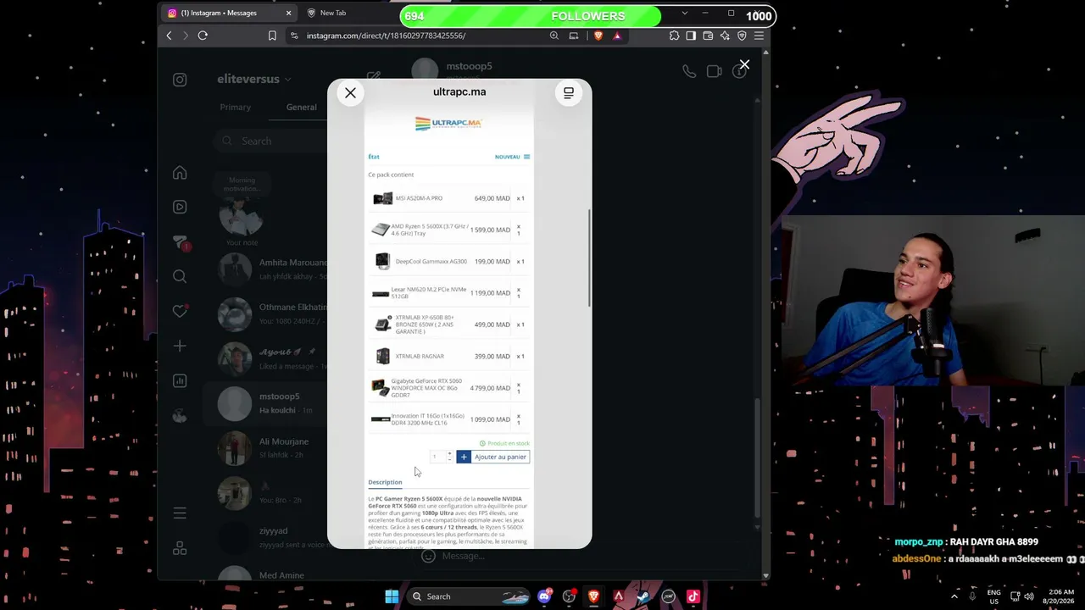Image resolution: width=1085 pixels, height=610 pixels.
Task: Open the apps grid icon in the sidebar
Action: tap(180, 548)
